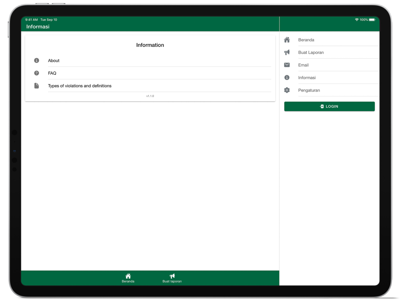401x301 pixels.
Task: Open the FAQ entry
Action: click(x=152, y=73)
